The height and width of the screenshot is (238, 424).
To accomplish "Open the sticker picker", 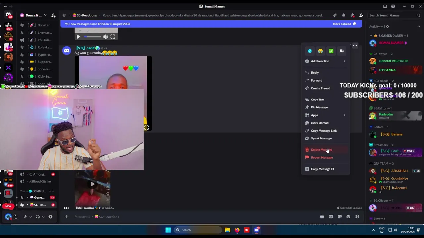I will (340, 217).
